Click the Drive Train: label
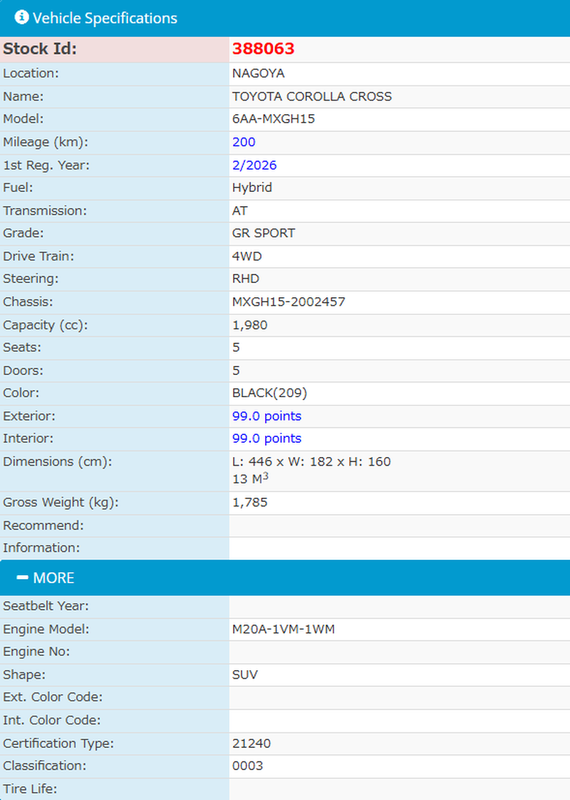The height and width of the screenshot is (800, 570). click(38, 256)
